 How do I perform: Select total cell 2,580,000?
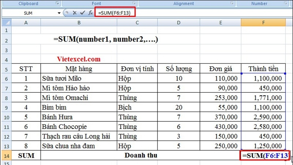(x=263, y=126)
